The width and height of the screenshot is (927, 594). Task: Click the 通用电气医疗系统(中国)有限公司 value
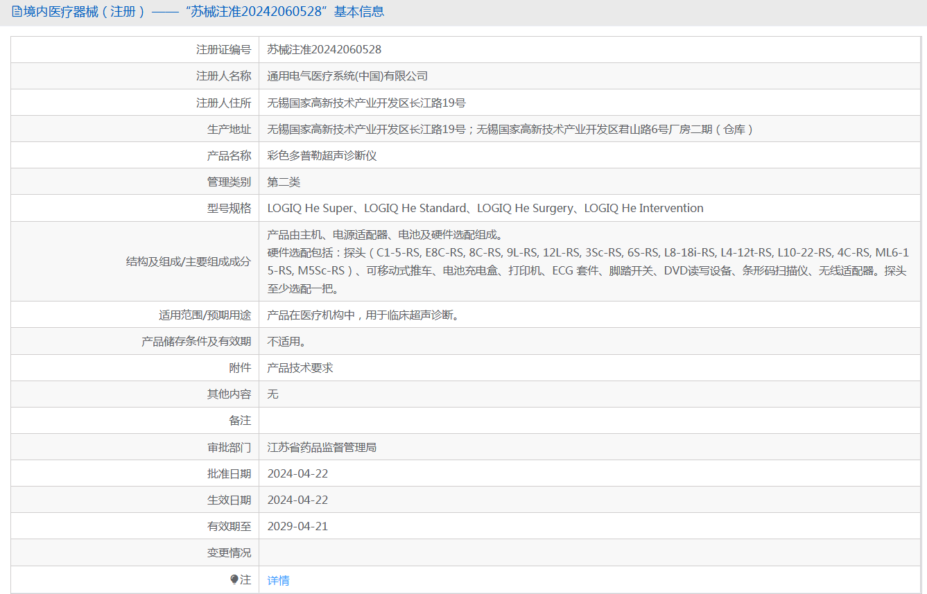point(348,76)
